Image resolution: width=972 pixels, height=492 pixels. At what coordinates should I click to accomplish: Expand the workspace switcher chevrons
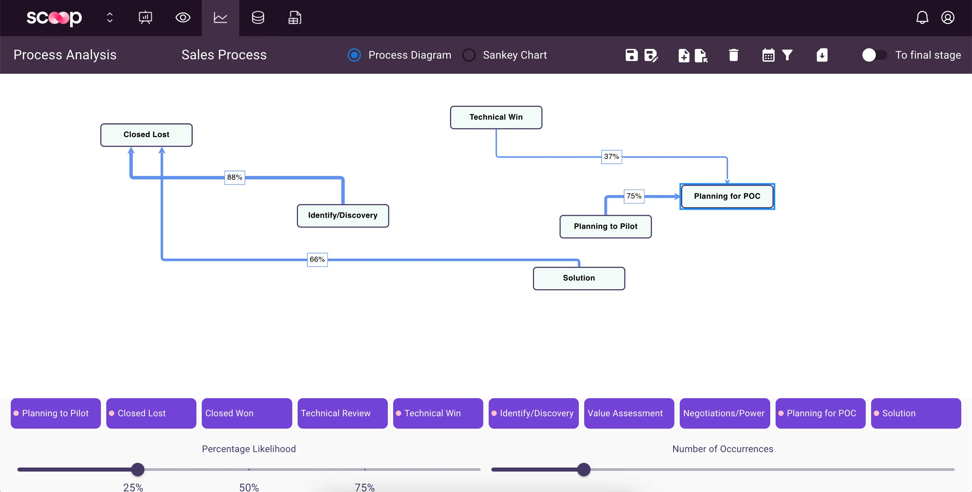(110, 18)
